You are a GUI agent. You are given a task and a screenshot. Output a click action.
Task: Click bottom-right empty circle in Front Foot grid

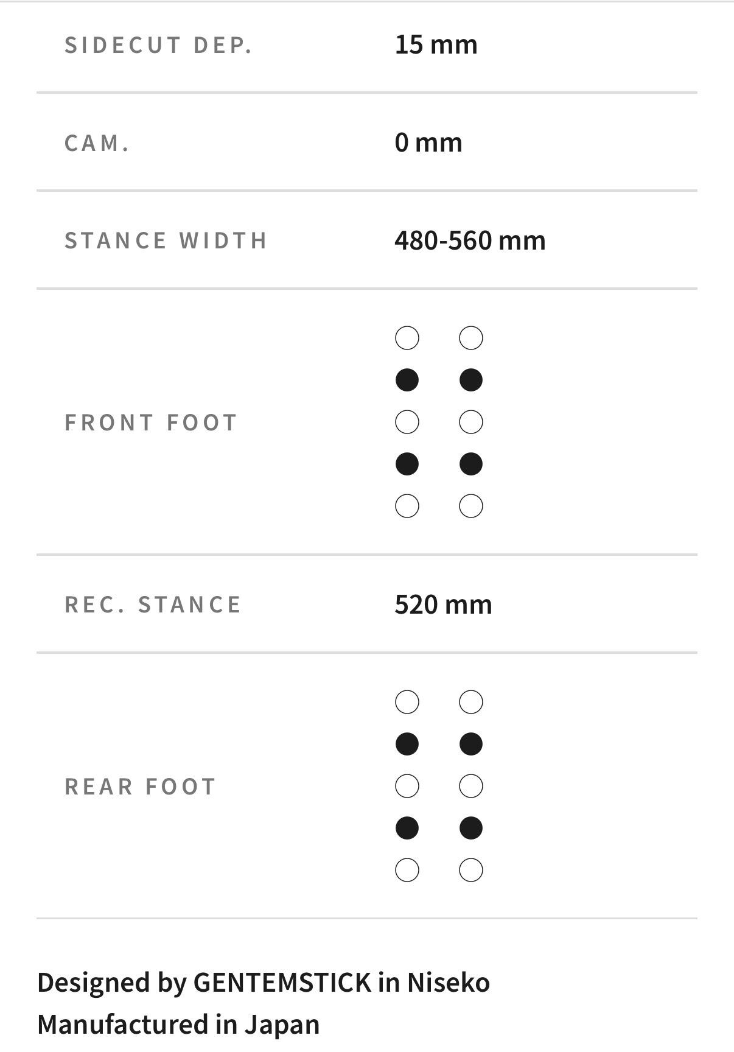tap(471, 506)
